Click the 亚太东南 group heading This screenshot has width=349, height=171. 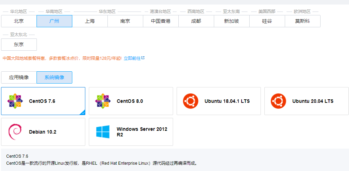pos(231,11)
